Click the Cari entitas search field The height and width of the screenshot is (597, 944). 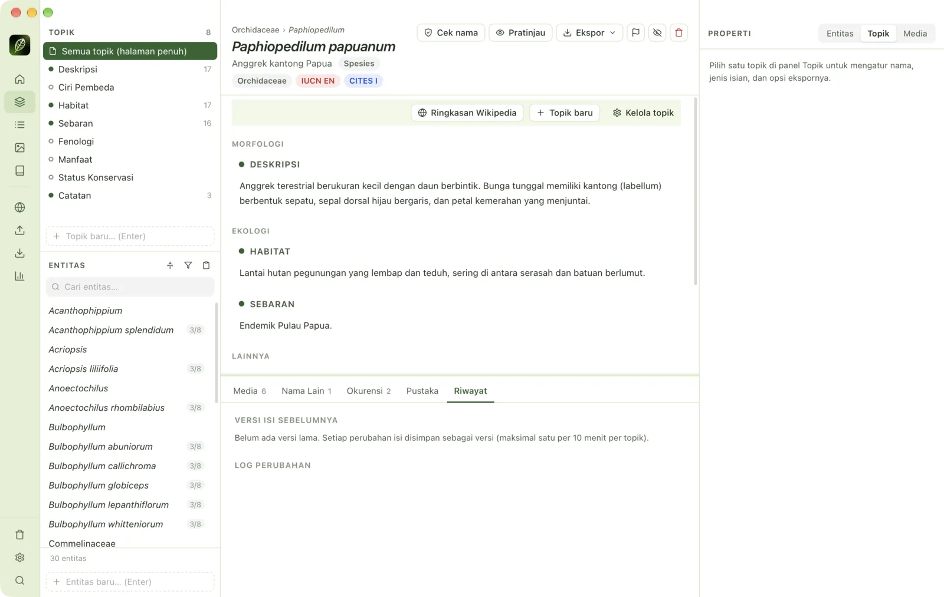(130, 287)
